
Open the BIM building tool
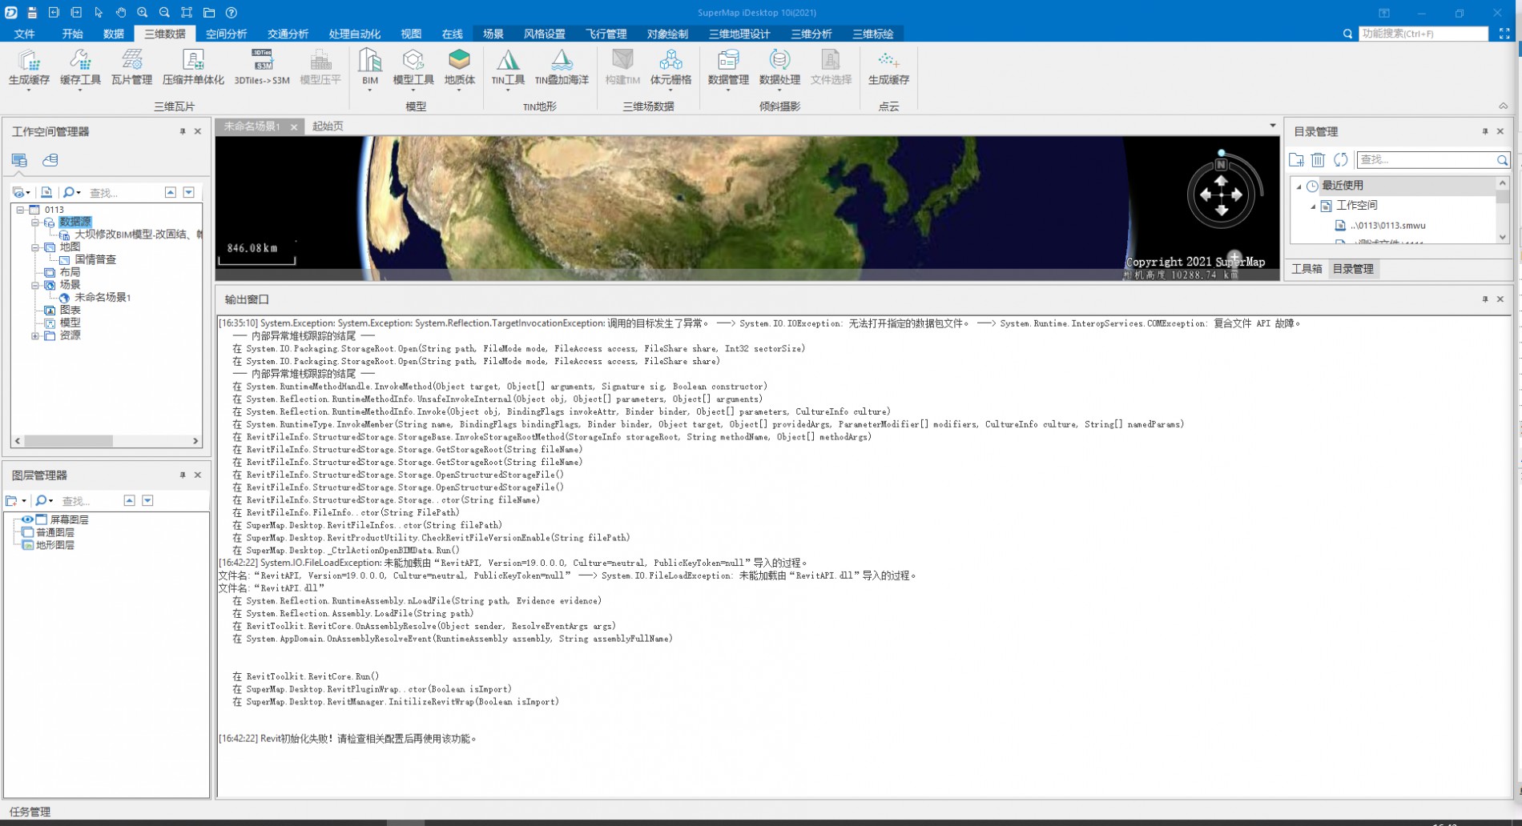(x=369, y=68)
